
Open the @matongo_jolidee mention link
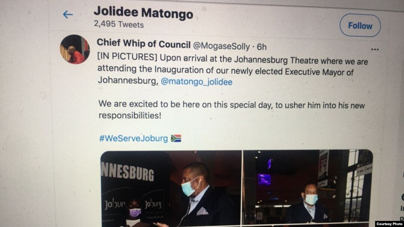(x=197, y=82)
